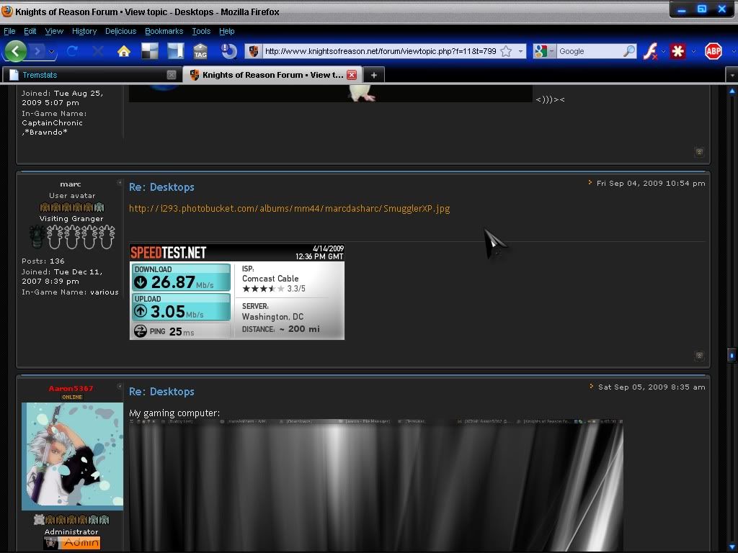Click the search magnifying glass icon
The image size is (738, 553).
(628, 51)
